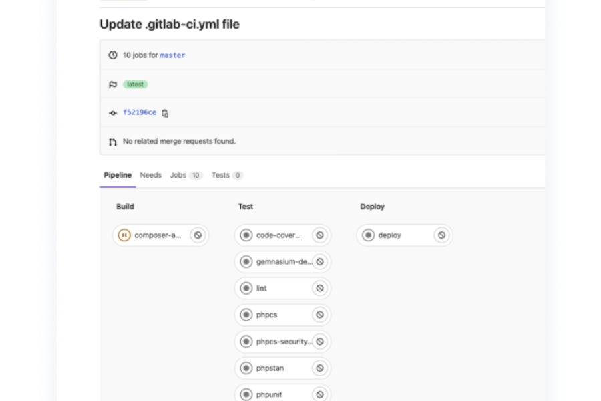
Task: Click the status icon on phpcs
Action: click(246, 315)
